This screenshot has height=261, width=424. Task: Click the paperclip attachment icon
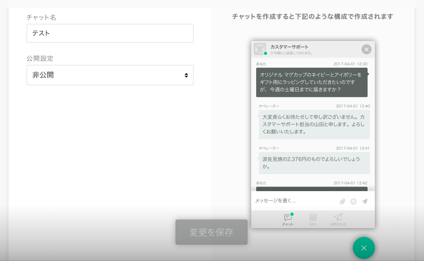[x=342, y=201]
